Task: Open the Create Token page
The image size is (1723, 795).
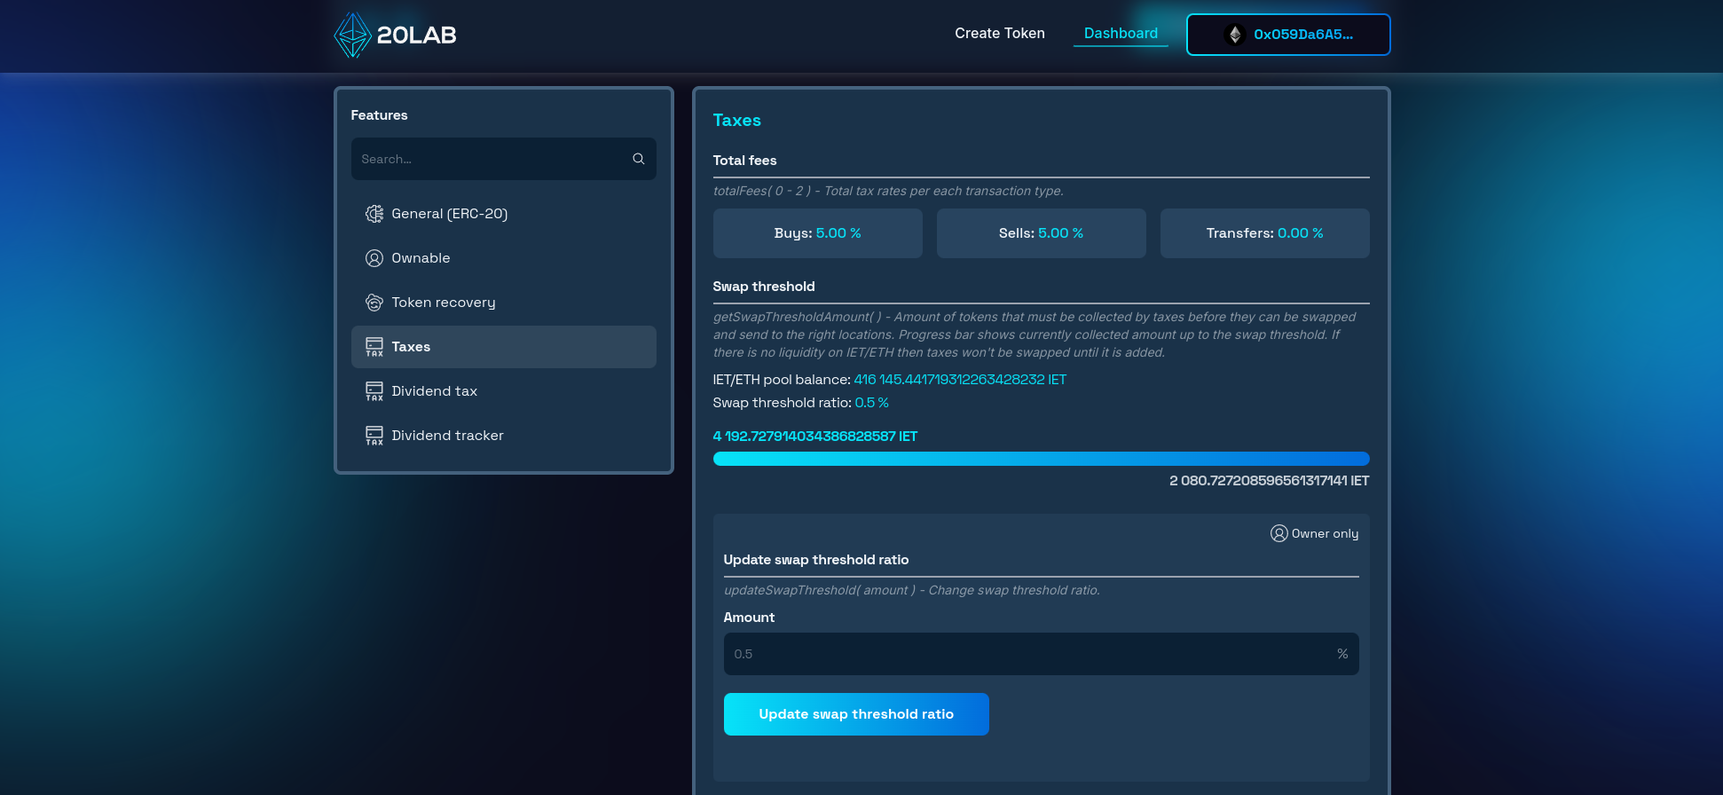Action: point(999,33)
